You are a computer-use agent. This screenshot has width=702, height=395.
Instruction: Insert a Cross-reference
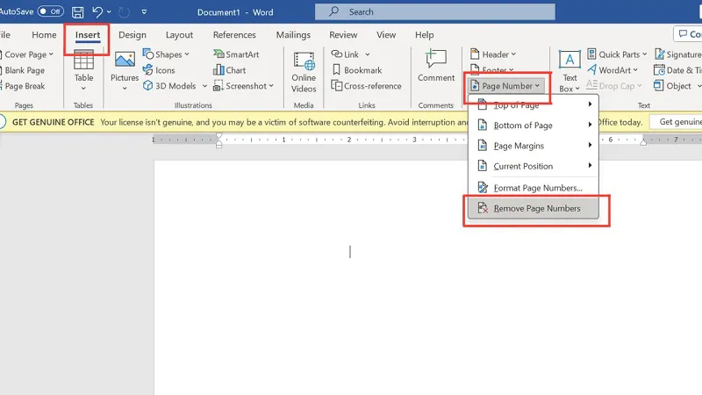[x=366, y=86]
